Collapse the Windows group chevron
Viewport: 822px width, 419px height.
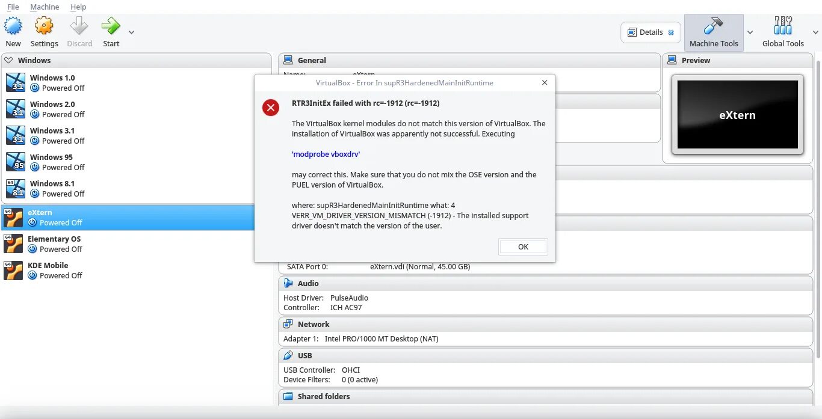[8, 60]
